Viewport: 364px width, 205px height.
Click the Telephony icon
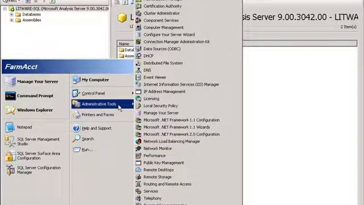[138, 198]
